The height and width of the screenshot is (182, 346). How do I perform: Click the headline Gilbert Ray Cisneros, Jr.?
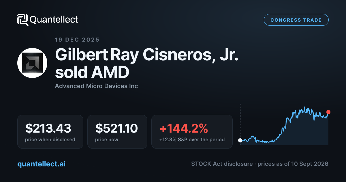pos(147,55)
